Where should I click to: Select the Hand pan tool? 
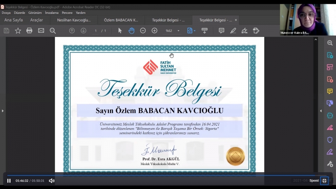131,31
